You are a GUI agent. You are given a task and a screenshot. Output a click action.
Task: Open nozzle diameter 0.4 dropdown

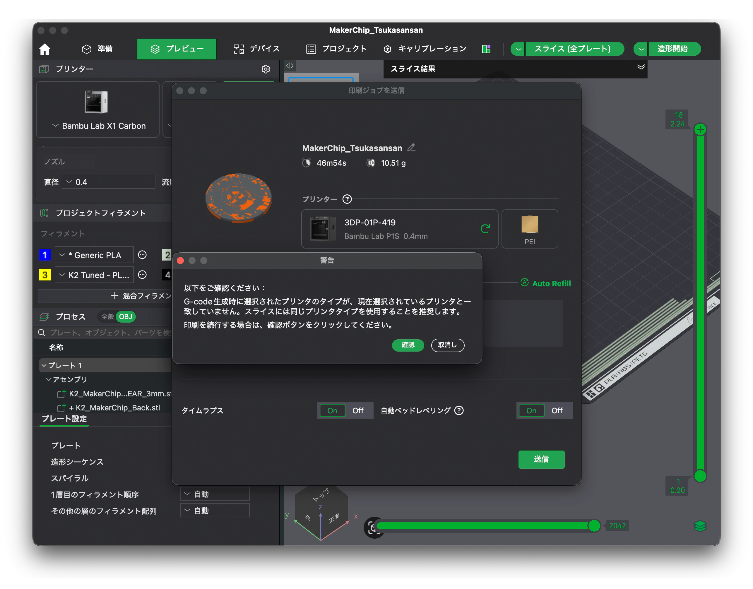click(x=108, y=182)
